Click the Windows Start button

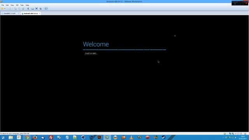coord(3,137)
